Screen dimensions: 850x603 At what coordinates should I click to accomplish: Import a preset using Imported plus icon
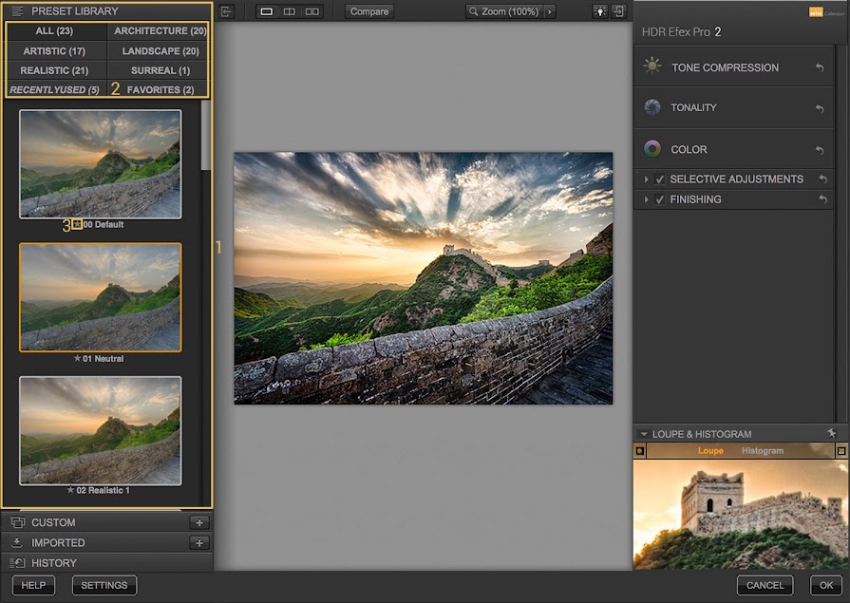[198, 543]
